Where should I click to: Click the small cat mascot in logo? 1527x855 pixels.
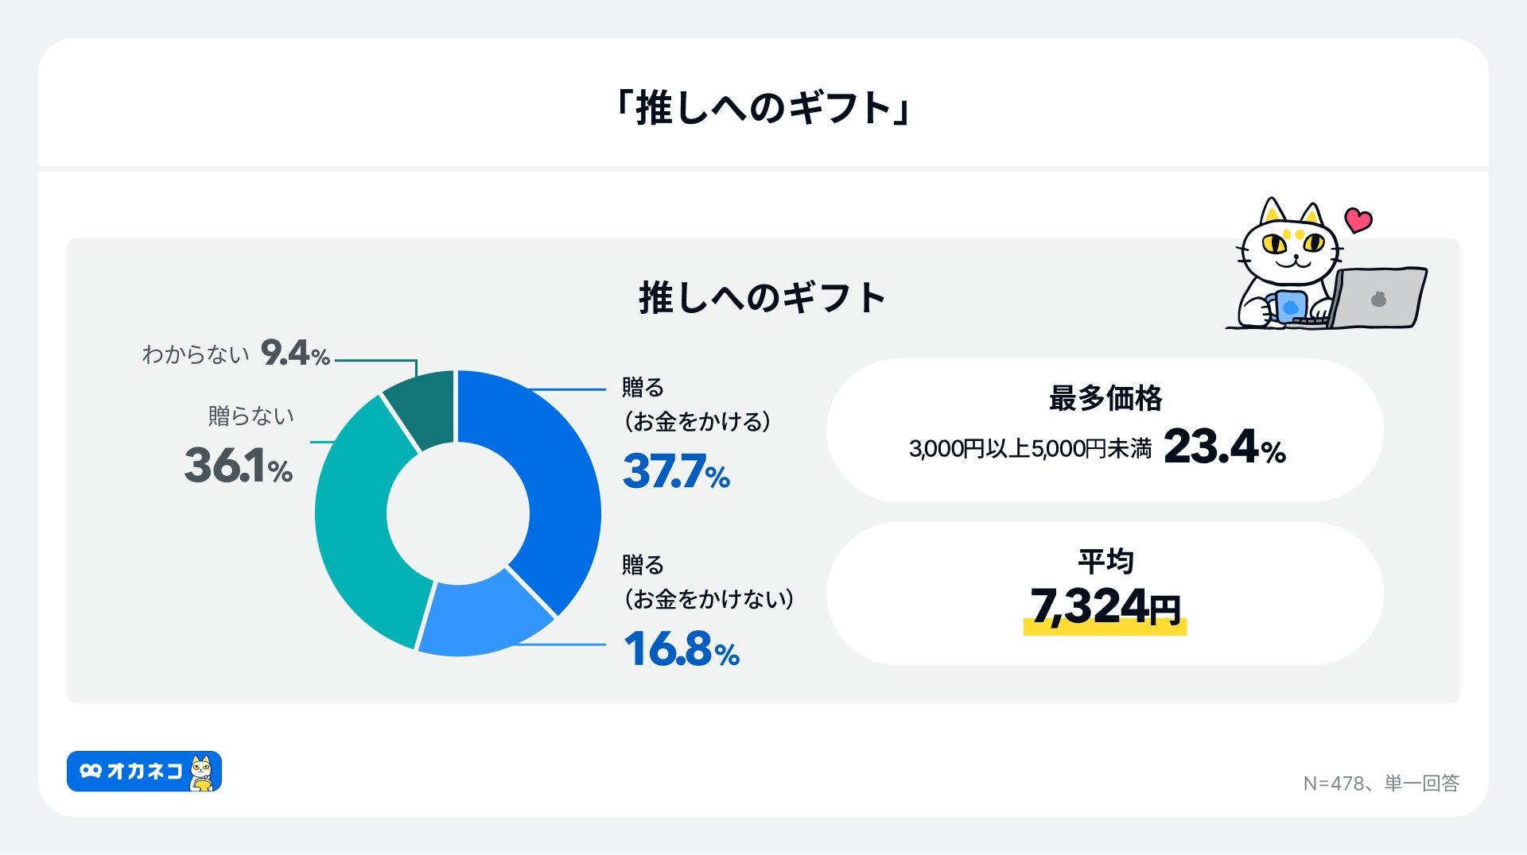202,772
